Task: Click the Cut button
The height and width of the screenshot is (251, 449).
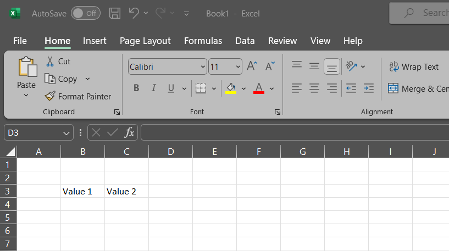Action: tap(58, 62)
